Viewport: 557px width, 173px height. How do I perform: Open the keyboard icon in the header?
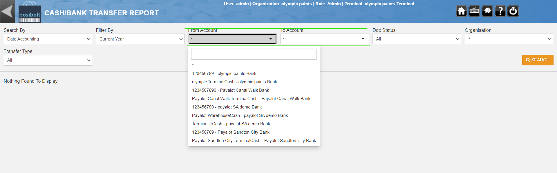pyautogui.click(x=474, y=11)
